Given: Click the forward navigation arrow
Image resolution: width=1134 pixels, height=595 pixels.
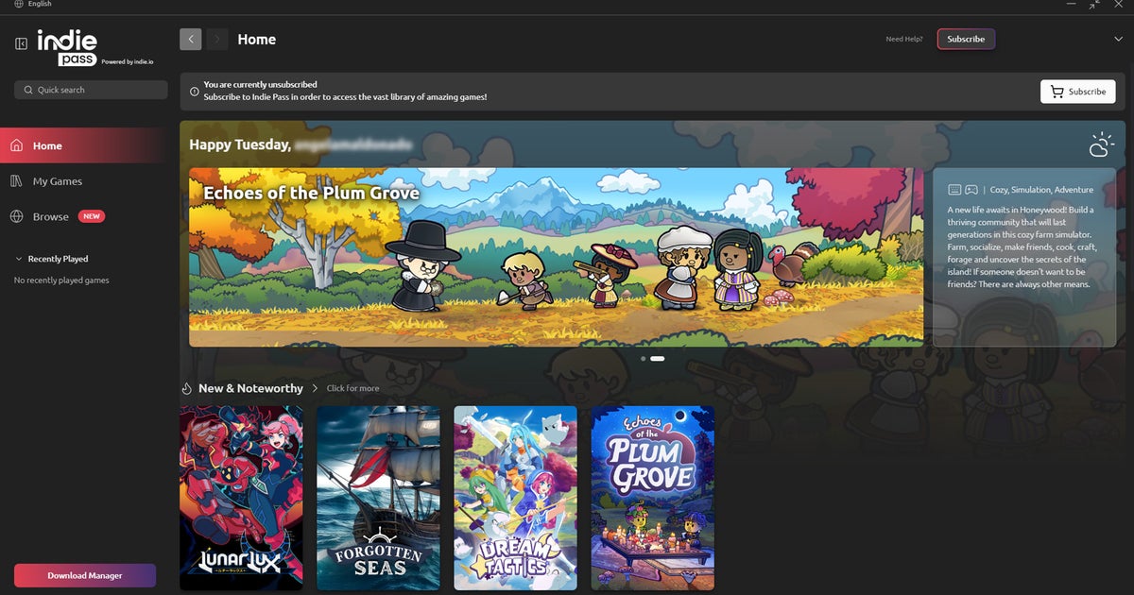Looking at the screenshot, I should coord(217,39).
